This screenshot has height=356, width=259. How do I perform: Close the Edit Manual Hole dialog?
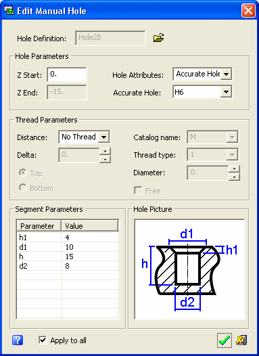(x=248, y=10)
